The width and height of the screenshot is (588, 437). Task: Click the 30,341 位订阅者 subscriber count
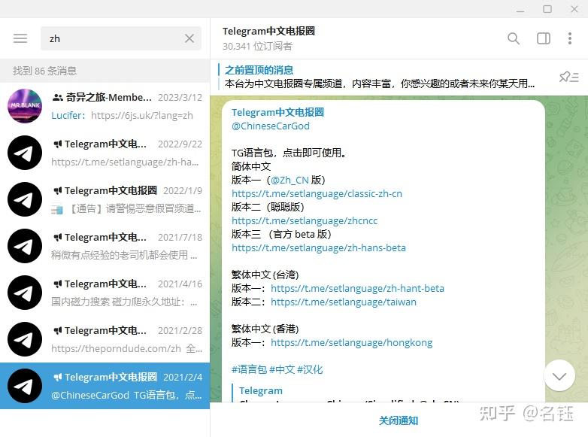pos(257,46)
